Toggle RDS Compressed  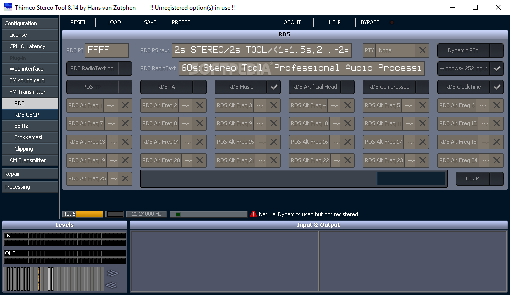(396, 87)
